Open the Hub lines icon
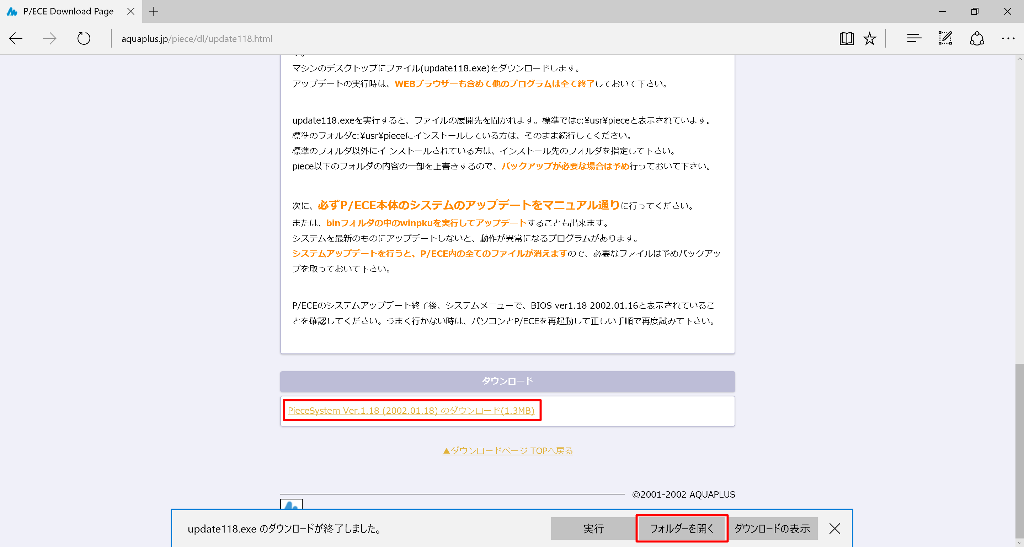 coord(914,38)
